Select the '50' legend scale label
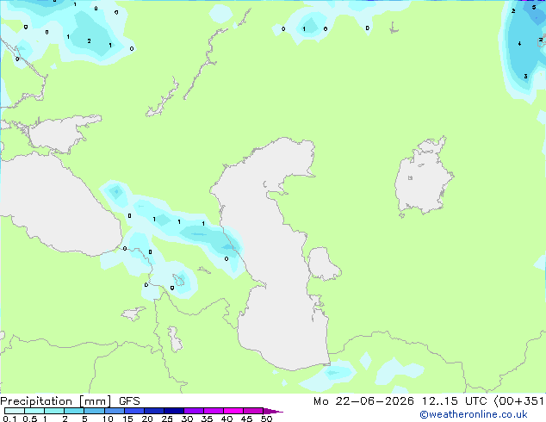The image size is (546, 422). pyautogui.click(x=266, y=419)
